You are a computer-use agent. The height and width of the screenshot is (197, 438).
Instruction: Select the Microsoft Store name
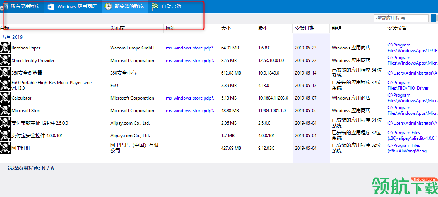tap(27, 111)
